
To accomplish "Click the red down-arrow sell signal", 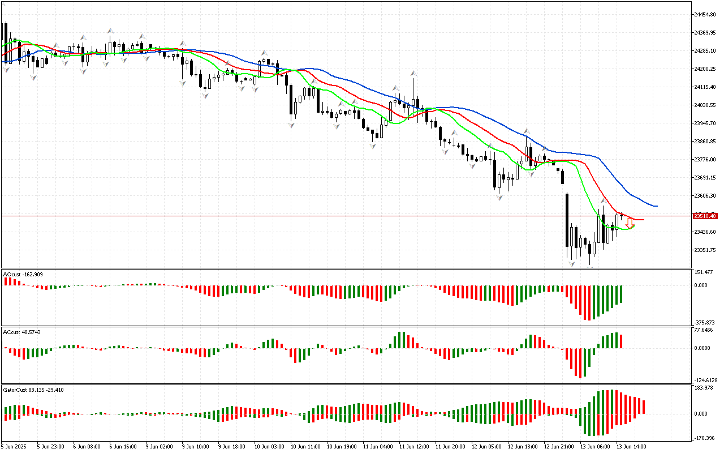I will [629, 223].
